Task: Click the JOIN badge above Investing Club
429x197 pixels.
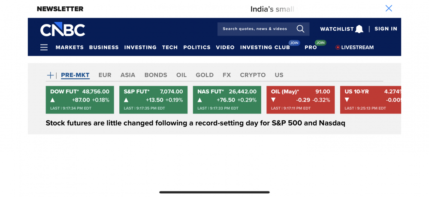Action: coord(294,43)
